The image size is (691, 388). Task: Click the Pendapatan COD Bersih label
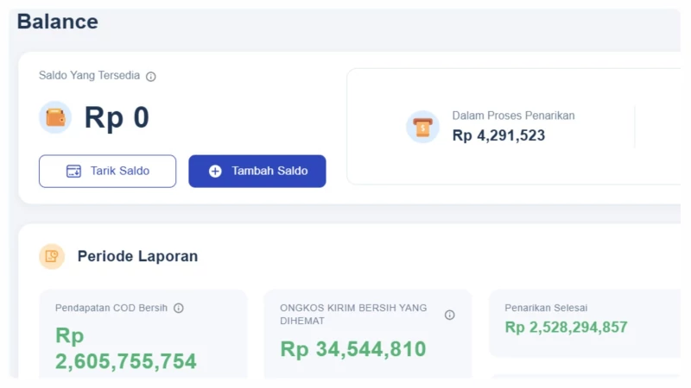[111, 308]
